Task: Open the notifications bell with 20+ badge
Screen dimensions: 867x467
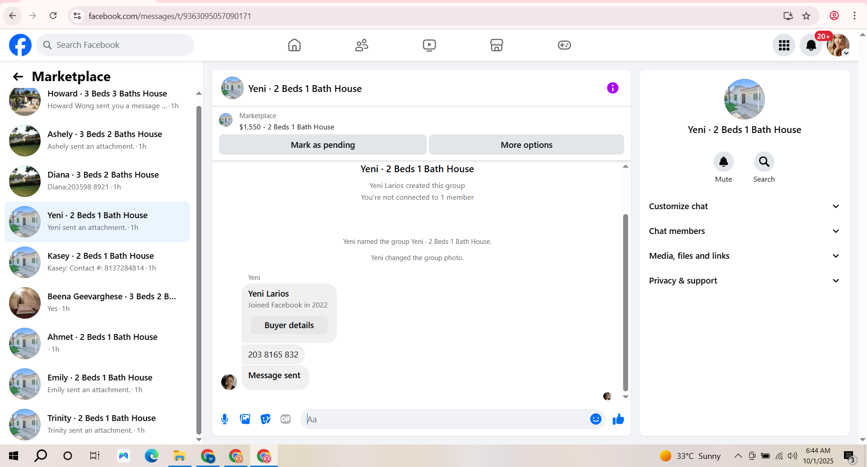Action: pyautogui.click(x=811, y=45)
